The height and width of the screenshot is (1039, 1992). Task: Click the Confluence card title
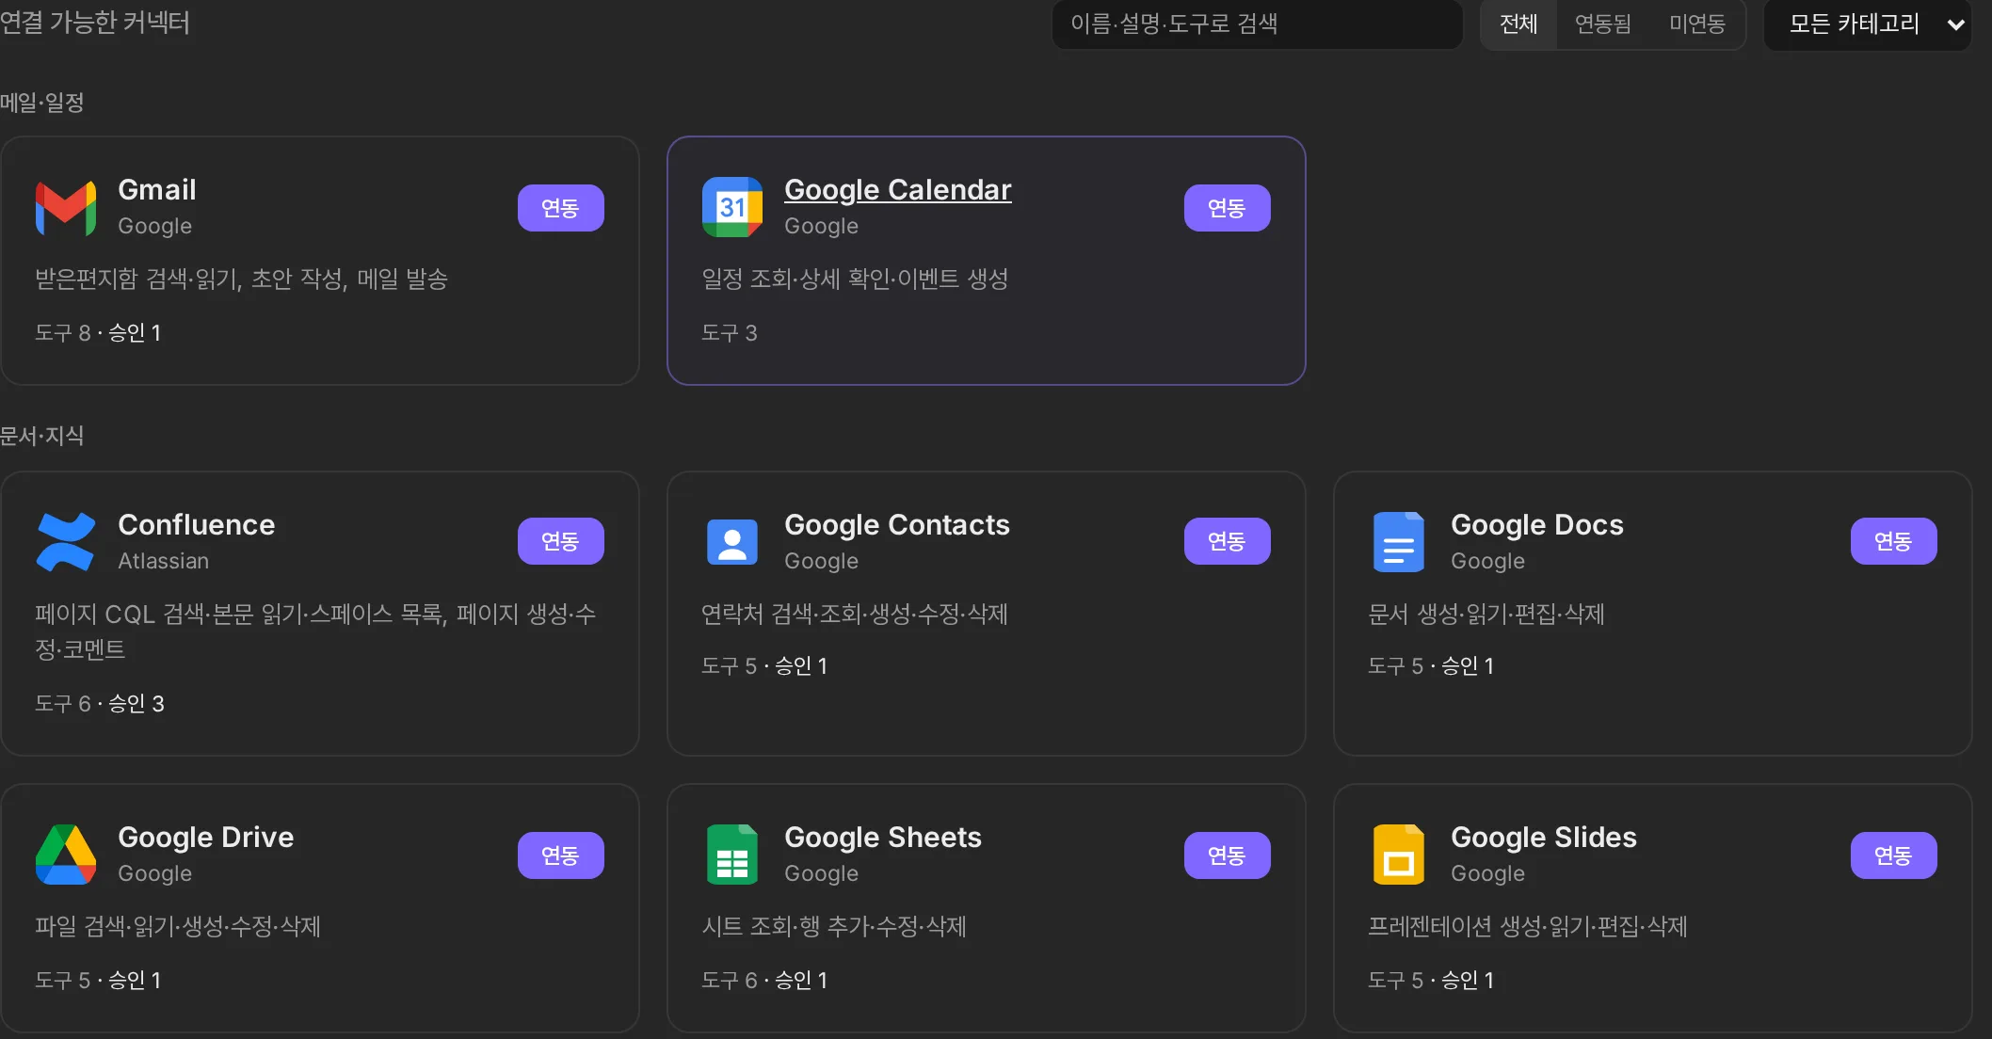point(197,525)
